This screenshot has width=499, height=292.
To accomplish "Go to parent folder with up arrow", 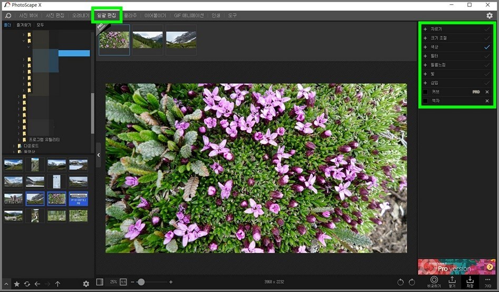I will [57, 284].
